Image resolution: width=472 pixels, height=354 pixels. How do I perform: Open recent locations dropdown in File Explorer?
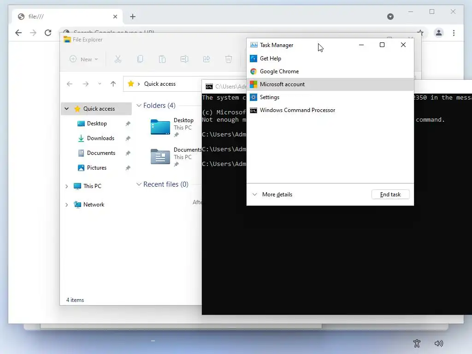point(100,84)
